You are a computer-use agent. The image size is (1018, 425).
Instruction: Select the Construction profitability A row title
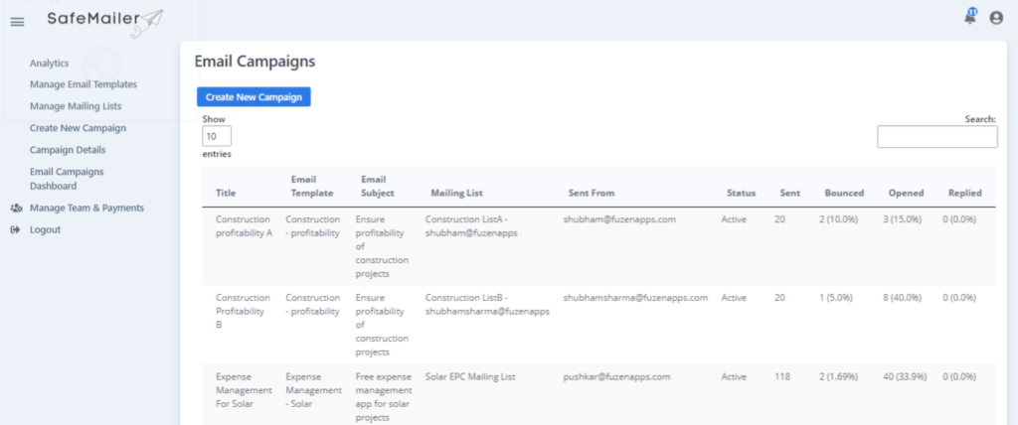244,225
